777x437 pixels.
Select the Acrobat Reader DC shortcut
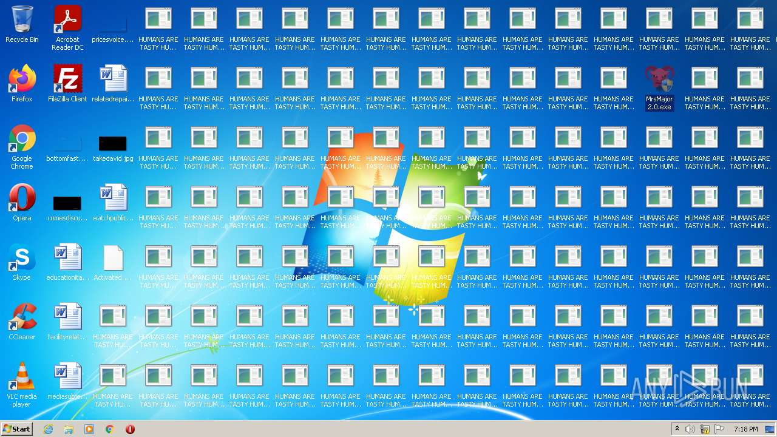click(67, 28)
